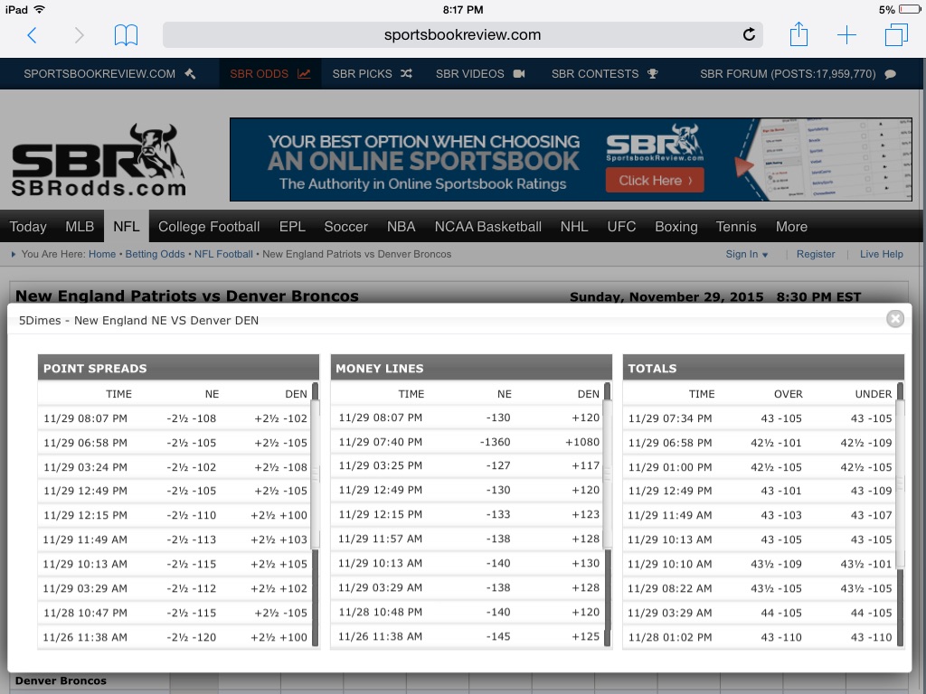Screen dimensions: 926x694
Task: Click the 'Click Here' banner button
Action: click(x=655, y=181)
